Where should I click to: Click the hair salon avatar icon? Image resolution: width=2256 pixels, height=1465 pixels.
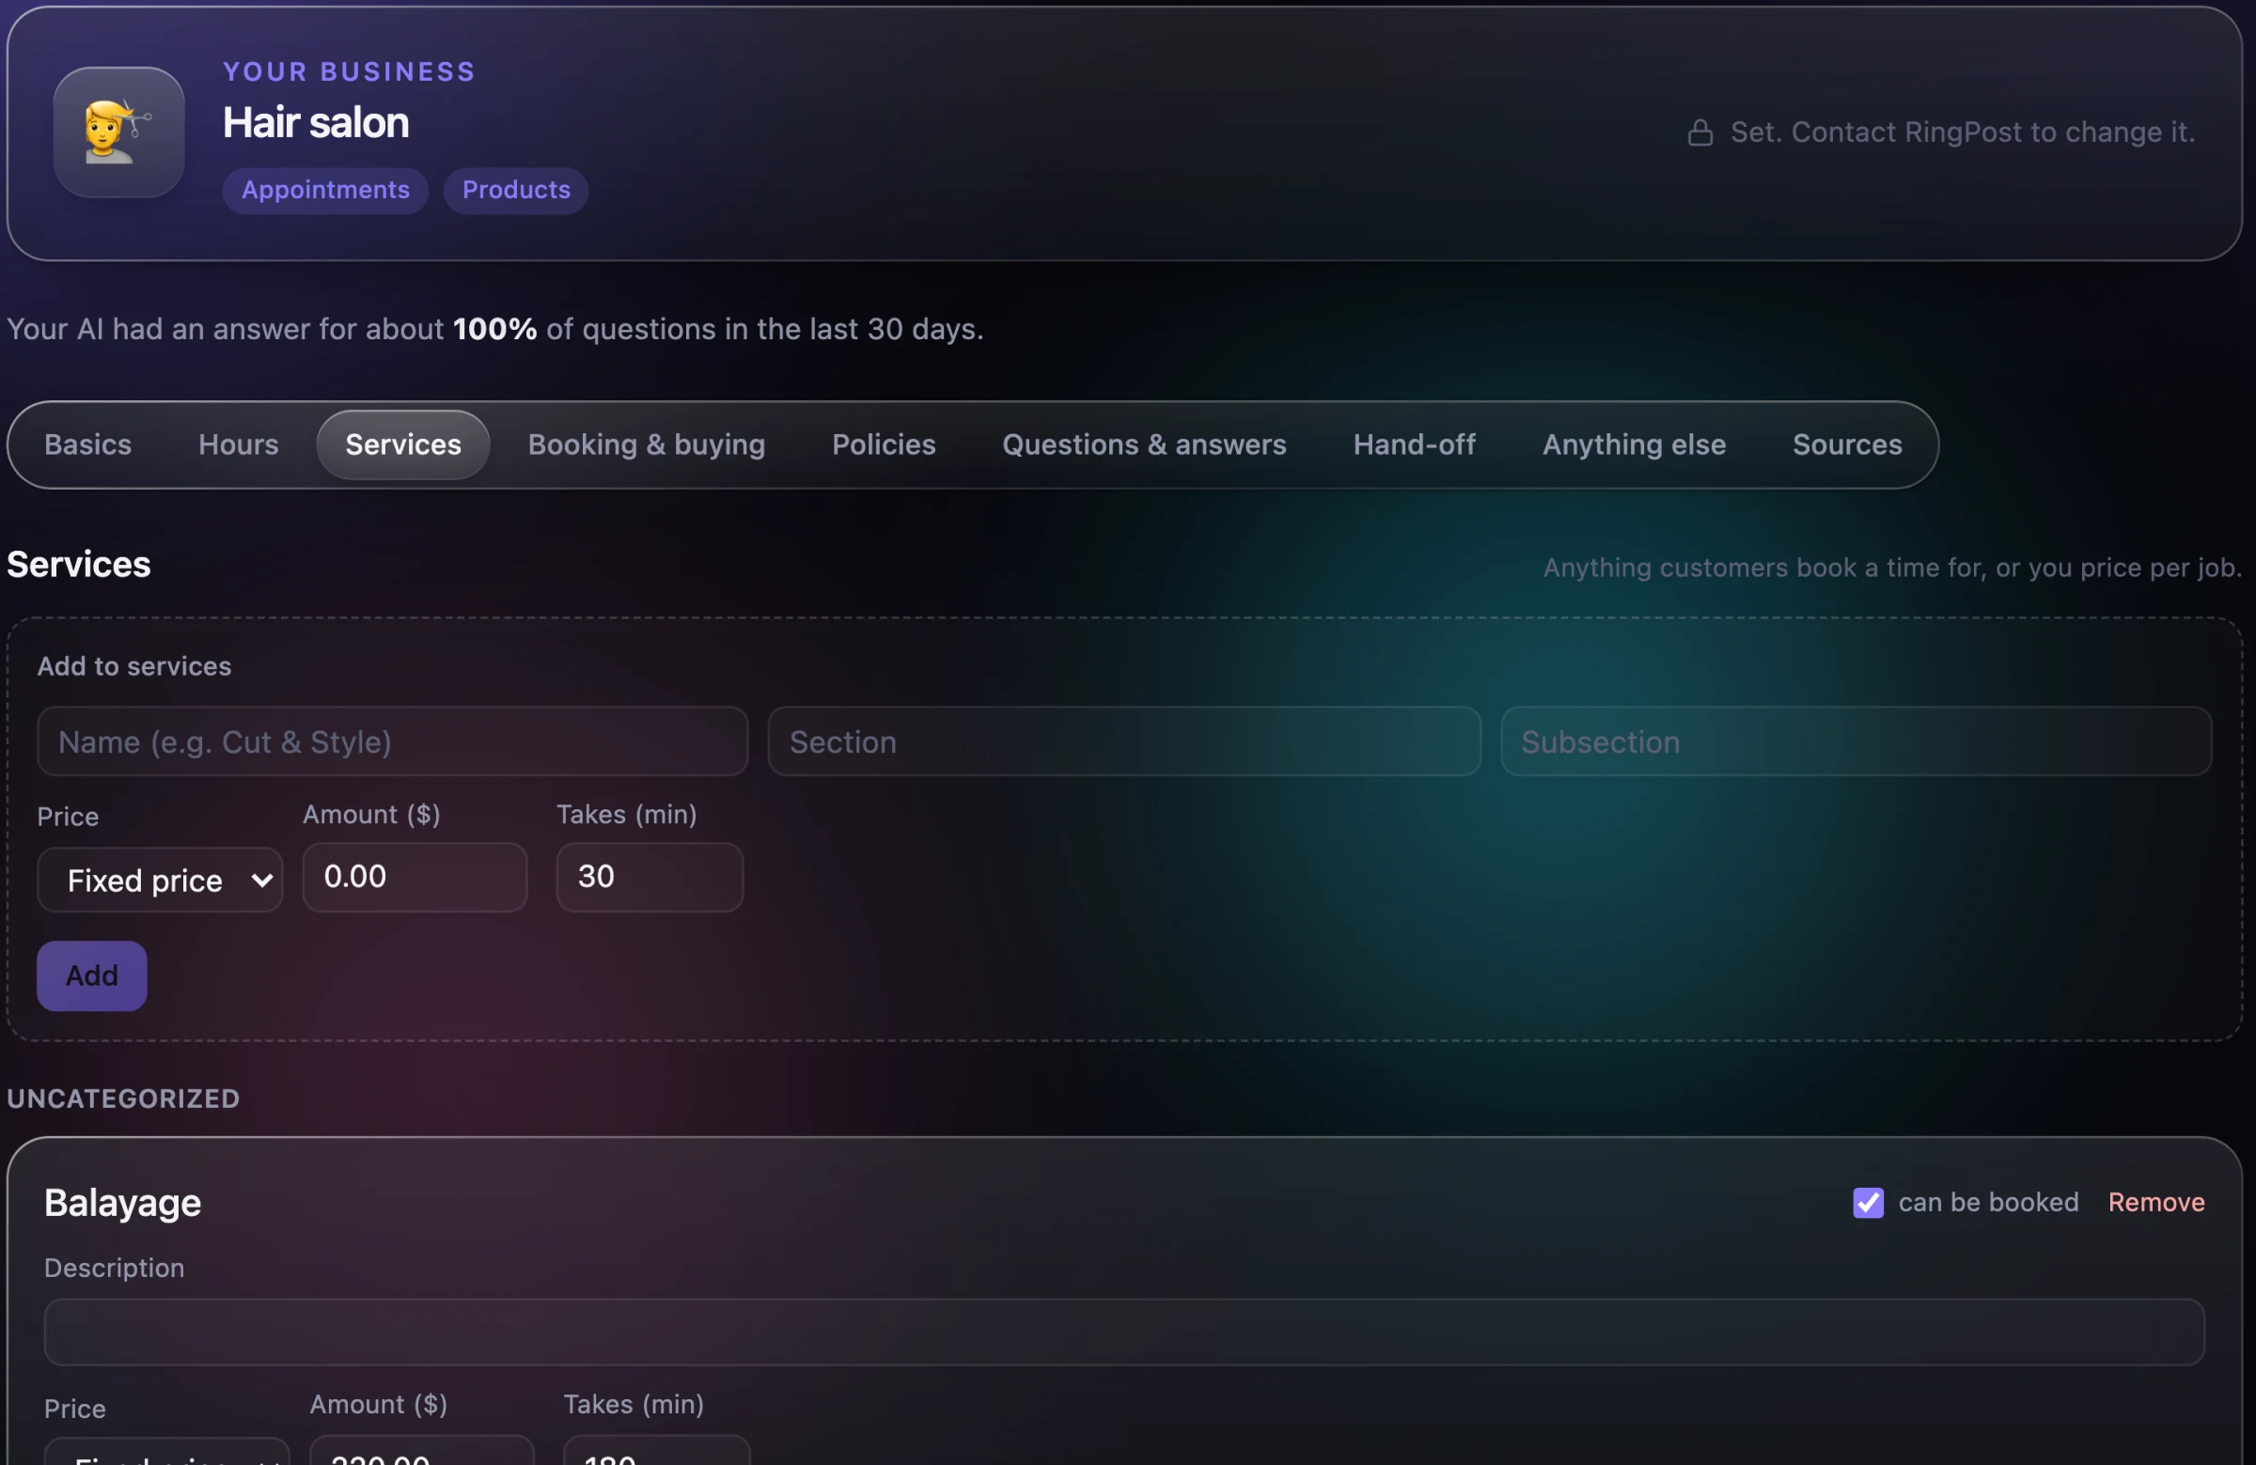click(x=118, y=132)
